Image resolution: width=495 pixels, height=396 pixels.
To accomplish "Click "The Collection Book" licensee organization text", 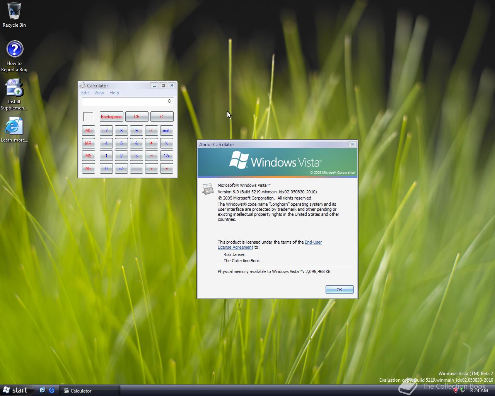I will (x=242, y=261).
